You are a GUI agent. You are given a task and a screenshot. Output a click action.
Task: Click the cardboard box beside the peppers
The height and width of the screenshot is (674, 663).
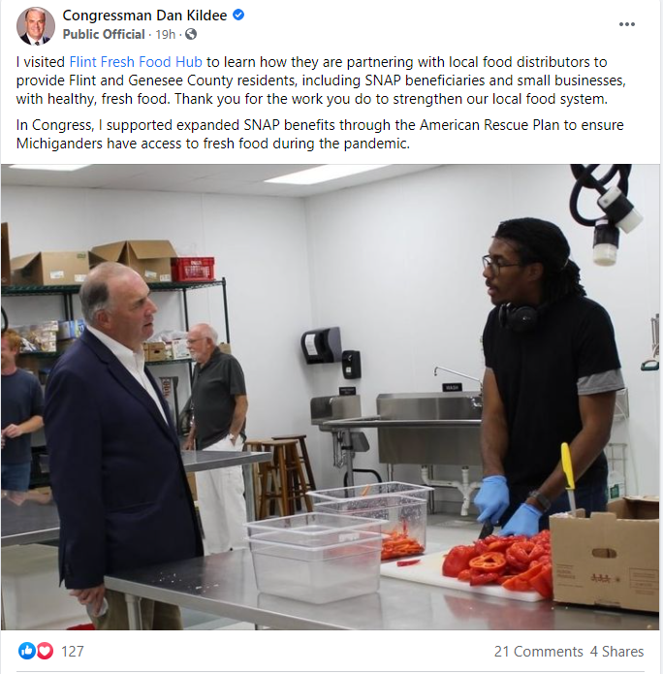(604, 554)
